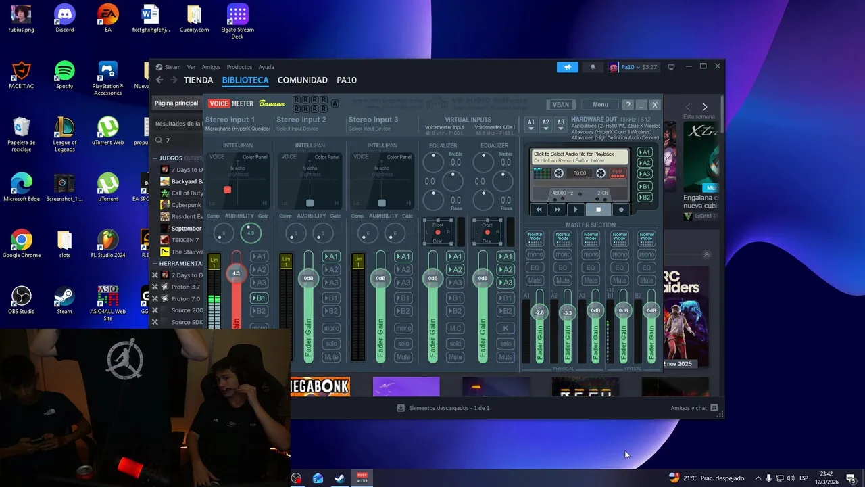Click Stereo Input 1 red fader knob
The image size is (865, 487).
[237, 273]
